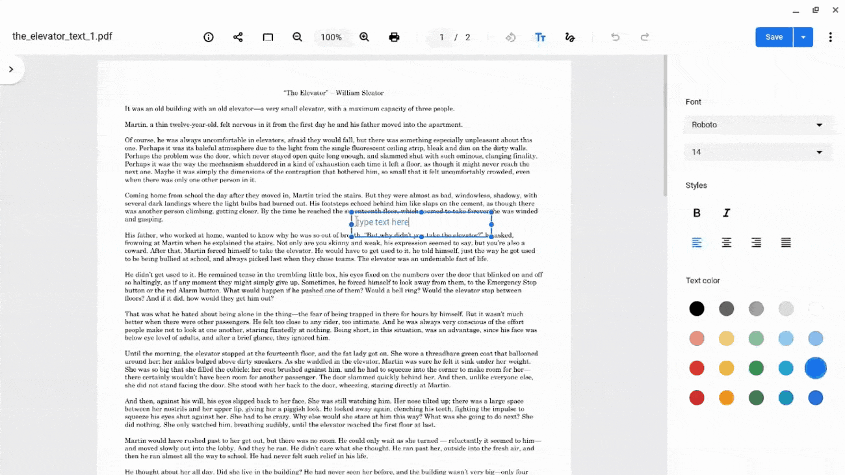The height and width of the screenshot is (475, 845).
Task: Restore the window size
Action: coord(815,10)
